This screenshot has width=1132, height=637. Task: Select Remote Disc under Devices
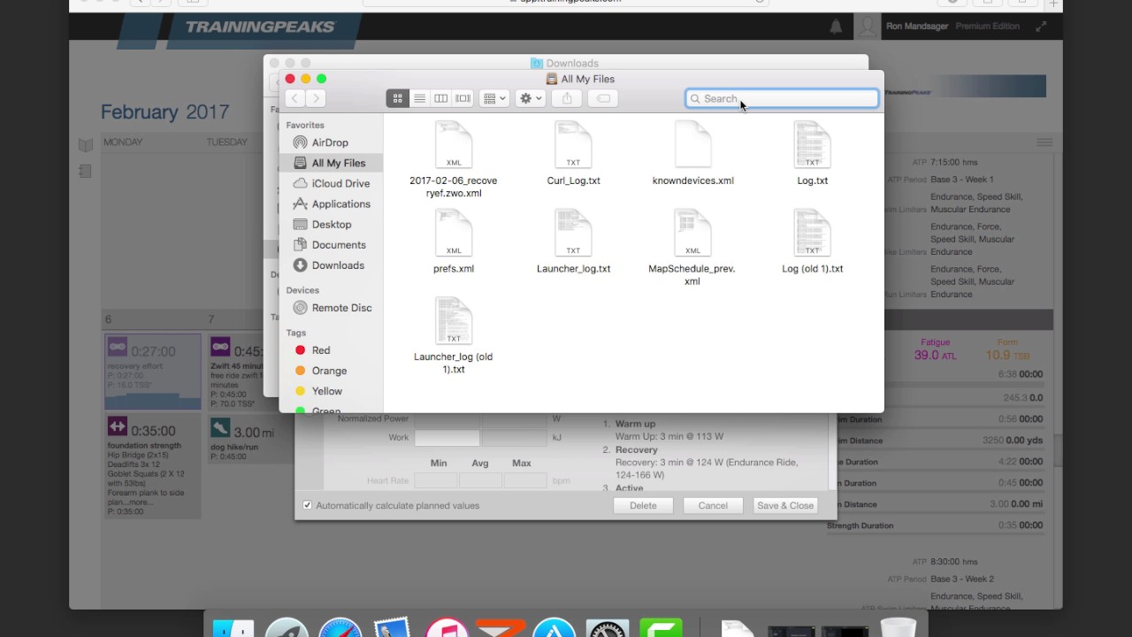331,307
